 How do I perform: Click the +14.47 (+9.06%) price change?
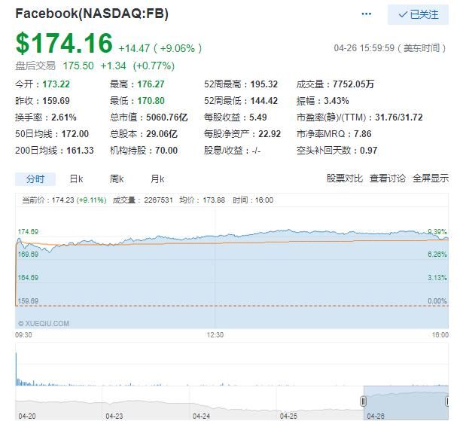pos(160,48)
